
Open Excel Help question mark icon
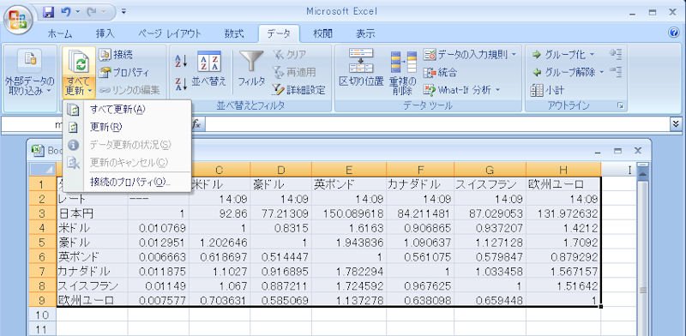coord(674,33)
